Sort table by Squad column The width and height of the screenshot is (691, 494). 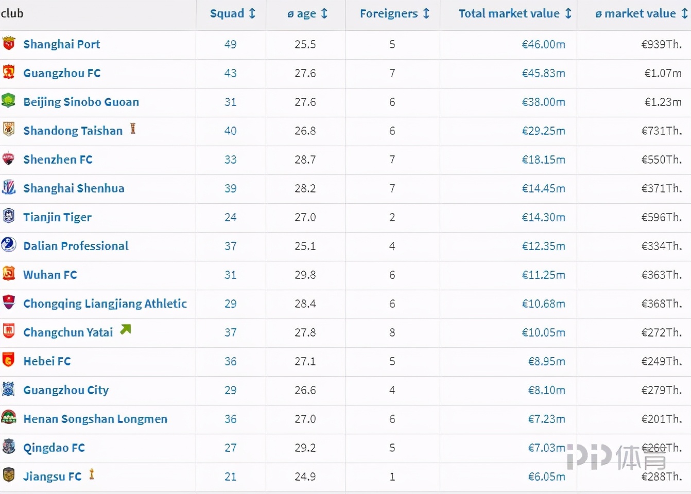[x=232, y=13]
